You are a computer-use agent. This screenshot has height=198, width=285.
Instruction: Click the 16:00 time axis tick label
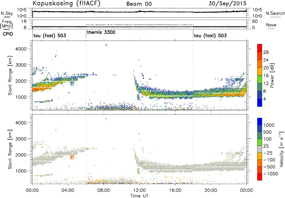coord(175,190)
